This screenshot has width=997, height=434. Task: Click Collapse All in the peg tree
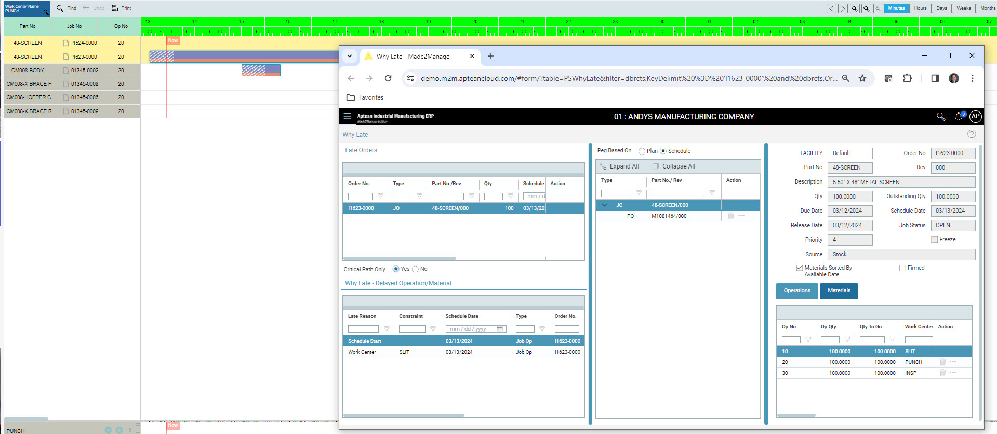click(x=674, y=166)
